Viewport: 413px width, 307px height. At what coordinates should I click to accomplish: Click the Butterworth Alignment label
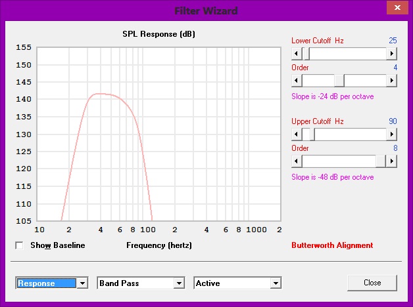[x=332, y=245]
